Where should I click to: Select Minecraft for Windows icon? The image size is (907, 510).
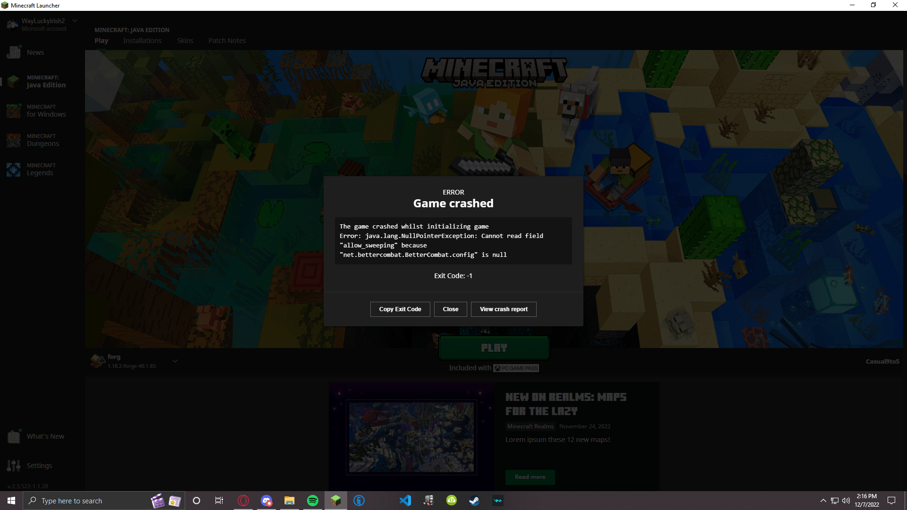(x=14, y=111)
